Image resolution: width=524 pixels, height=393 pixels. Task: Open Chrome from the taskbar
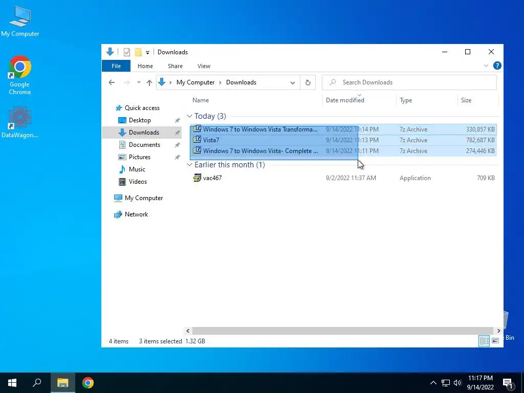click(x=88, y=383)
